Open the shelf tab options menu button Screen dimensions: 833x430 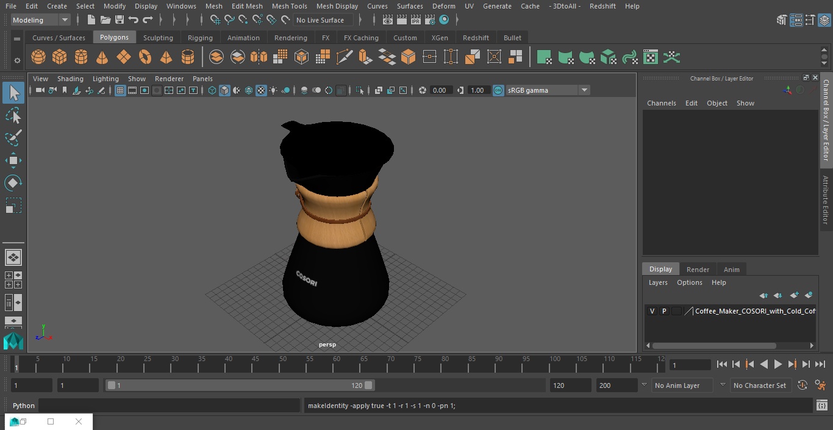tap(17, 38)
